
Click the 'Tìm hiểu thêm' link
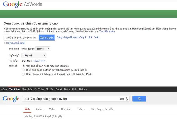tap(107, 31)
